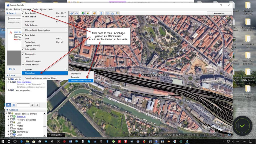
Task: Open File Explorer from taskbar
Action: pyautogui.click(x=27, y=141)
